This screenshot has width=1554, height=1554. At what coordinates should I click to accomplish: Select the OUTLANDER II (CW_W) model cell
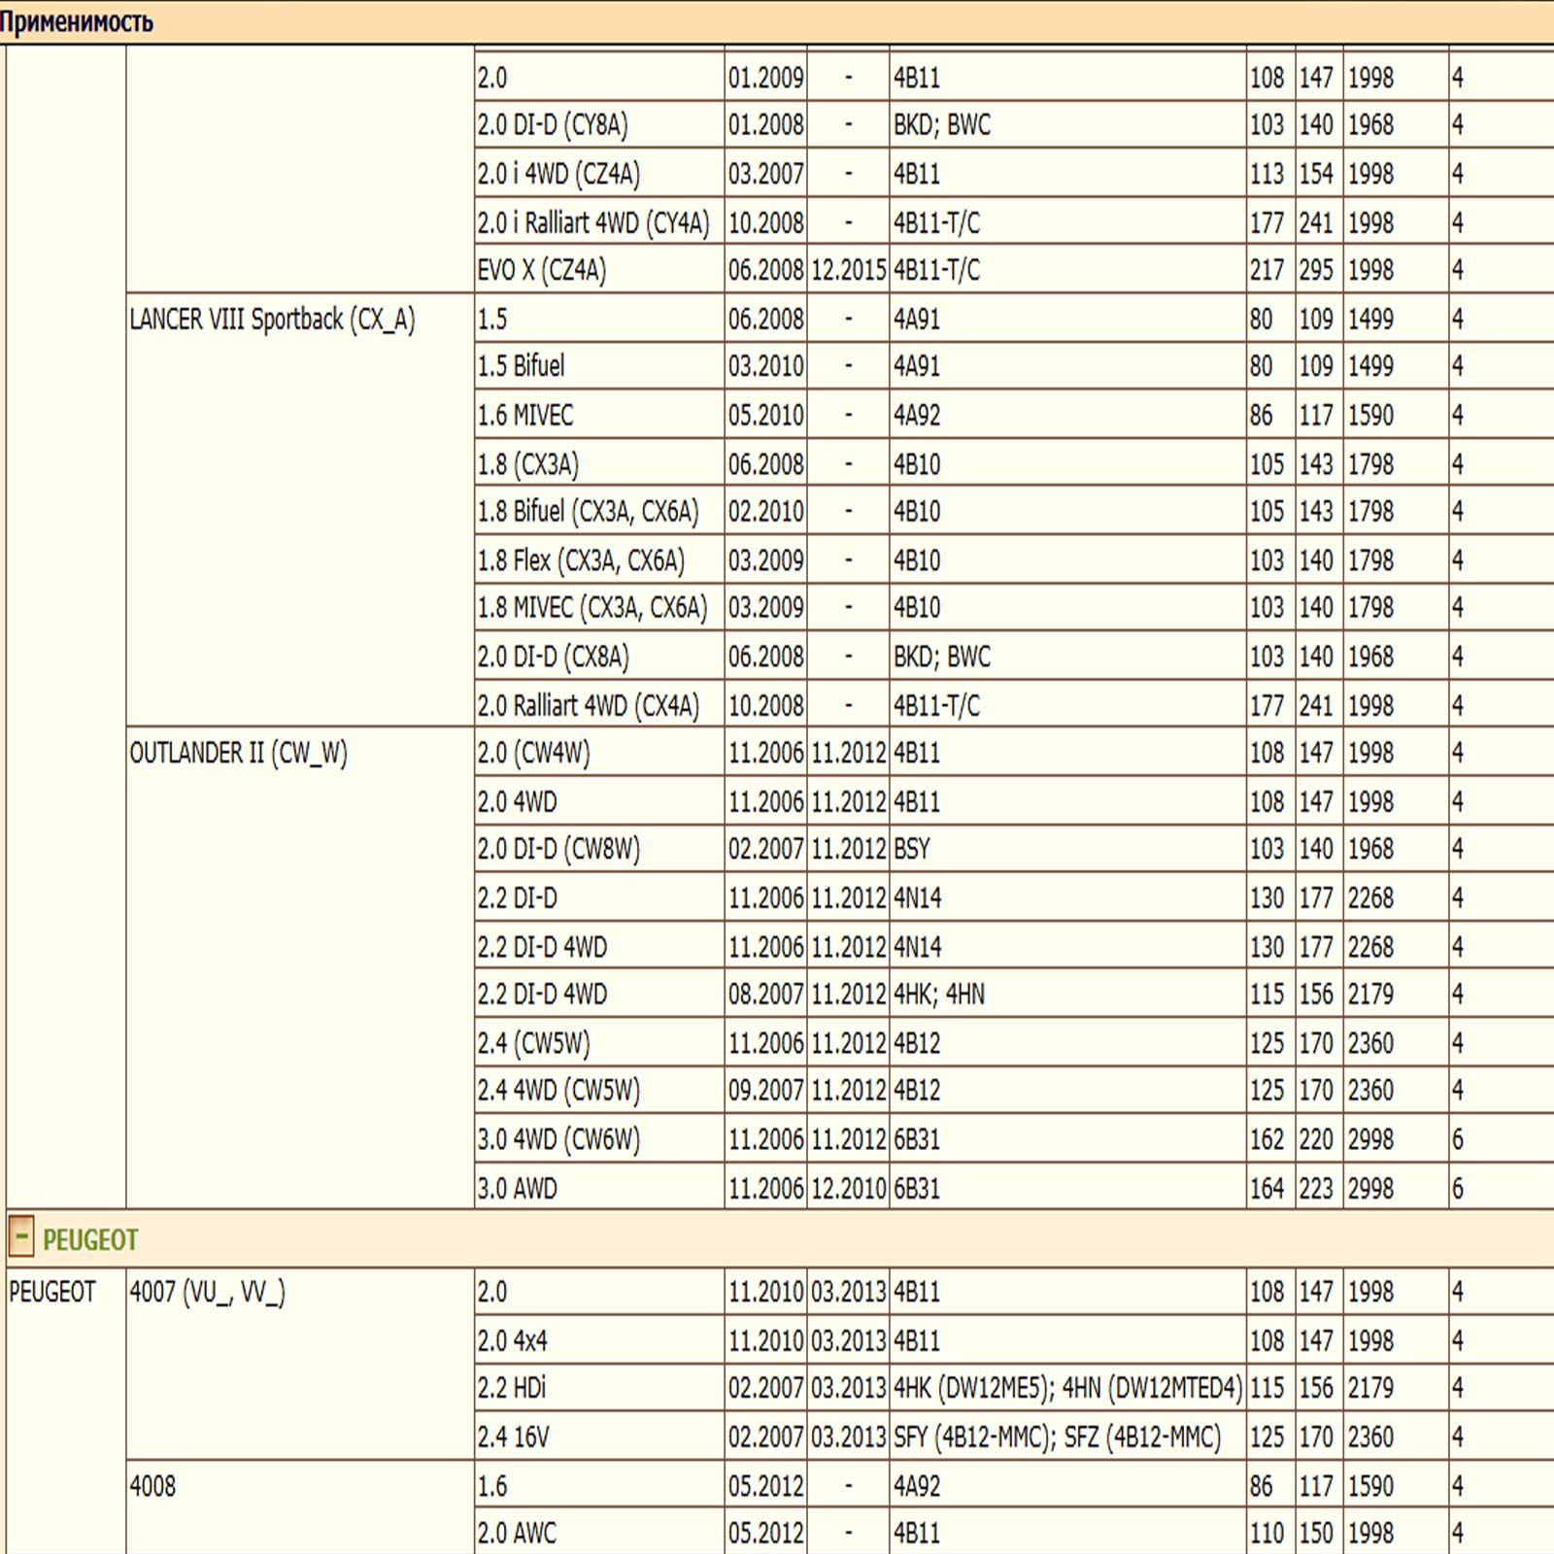(239, 754)
